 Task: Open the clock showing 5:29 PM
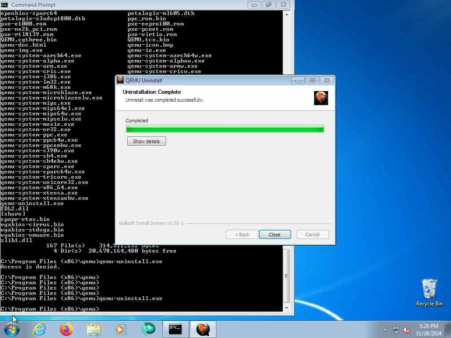(429, 329)
